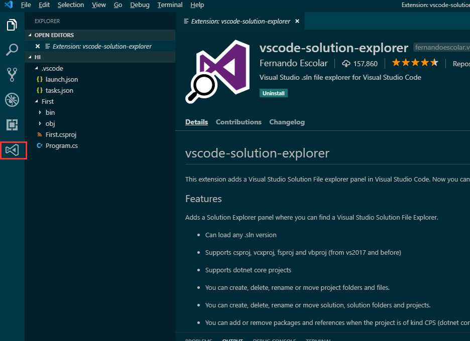Image resolution: width=470 pixels, height=341 pixels.
Task: Click the fernandoescolar extension identifier badge
Action: [x=441, y=47]
